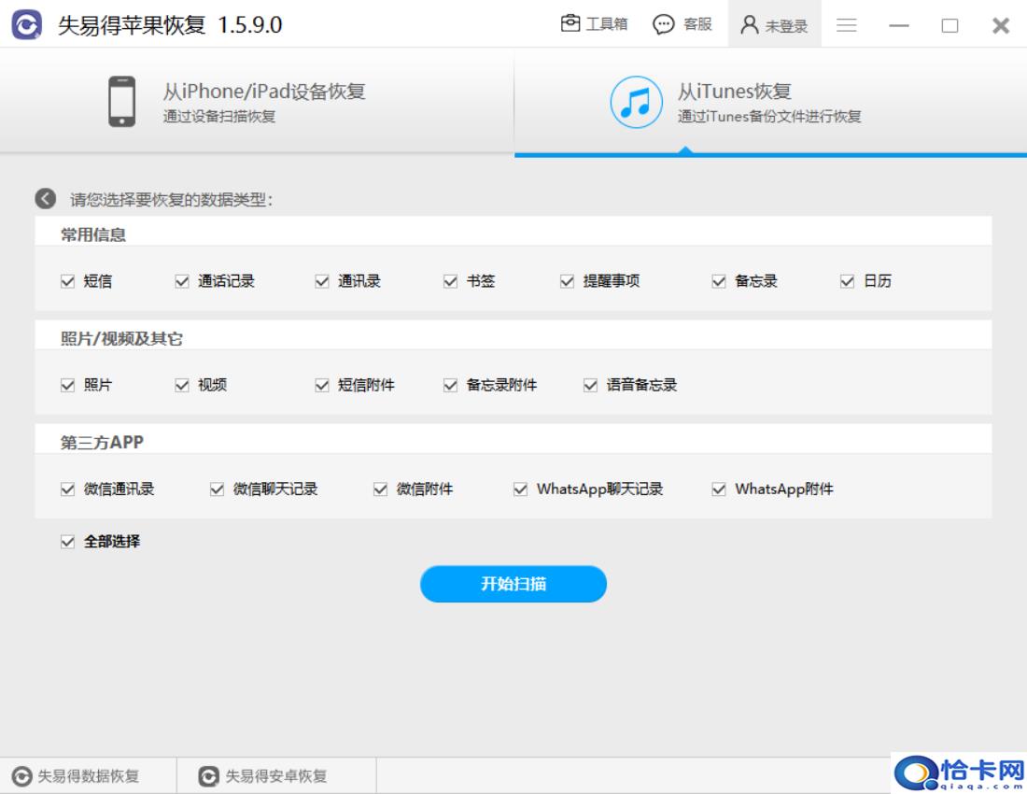Toggle the 全部选择 select-all checkbox
The width and height of the screenshot is (1027, 794).
(x=67, y=541)
